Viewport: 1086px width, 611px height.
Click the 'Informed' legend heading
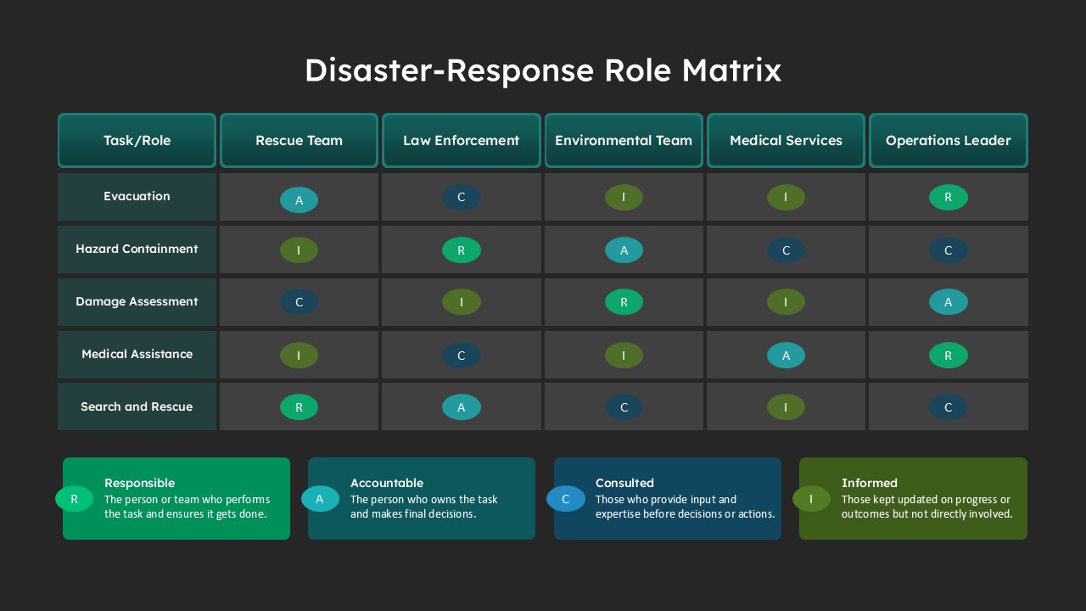pos(869,483)
